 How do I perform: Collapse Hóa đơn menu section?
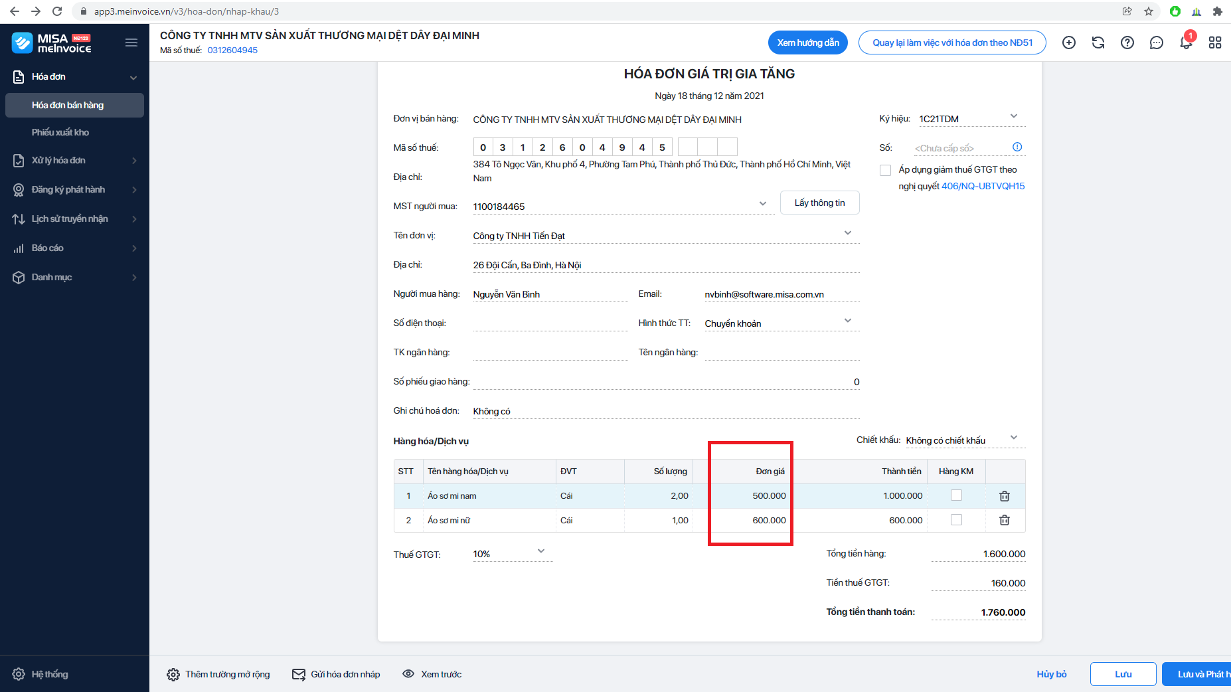(74, 77)
